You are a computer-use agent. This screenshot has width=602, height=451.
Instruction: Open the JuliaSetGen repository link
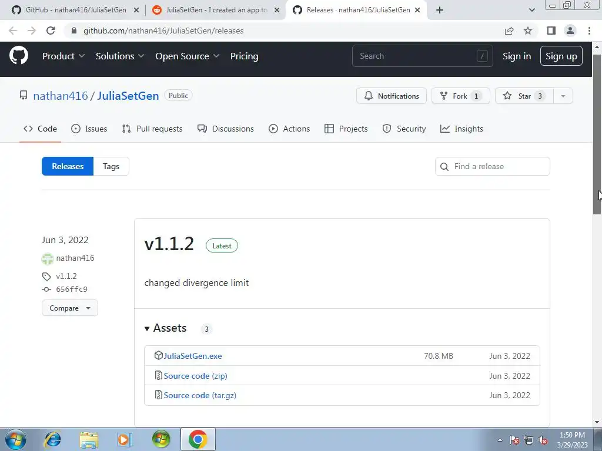[x=128, y=96]
